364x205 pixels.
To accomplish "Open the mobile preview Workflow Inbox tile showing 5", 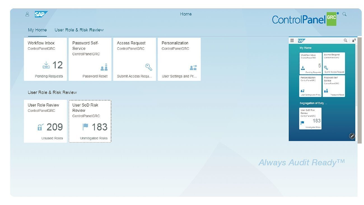I will 311,63.
